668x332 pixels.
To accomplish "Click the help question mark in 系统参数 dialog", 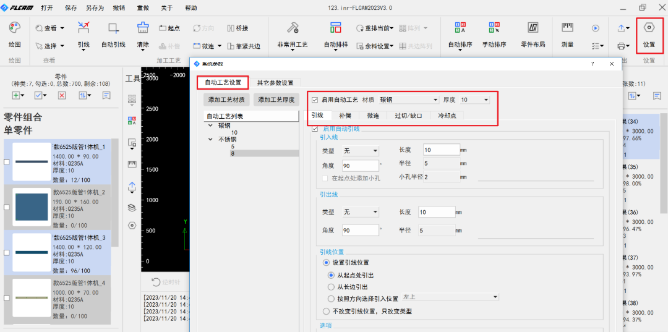I will click(x=592, y=64).
